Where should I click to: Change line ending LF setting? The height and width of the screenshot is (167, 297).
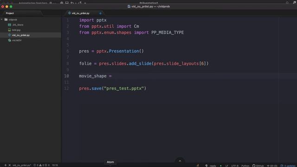click(x=227, y=166)
